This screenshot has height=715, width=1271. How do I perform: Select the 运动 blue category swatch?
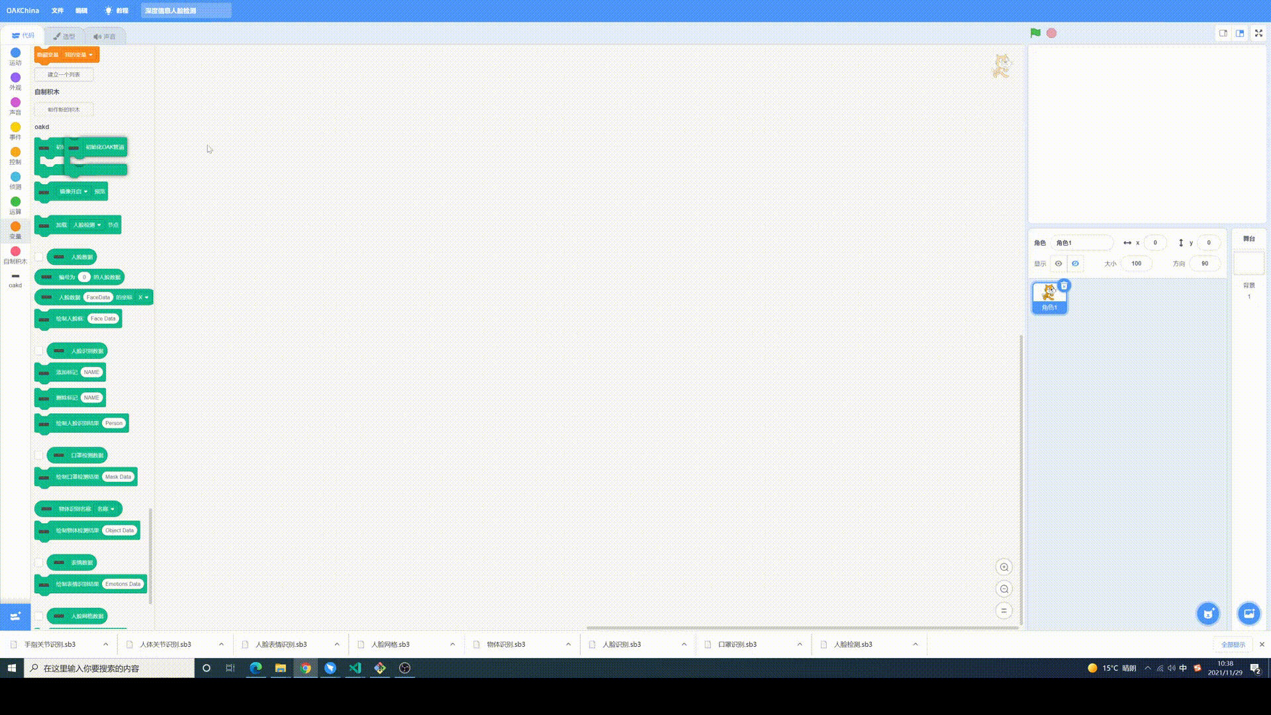pyautogui.click(x=15, y=53)
